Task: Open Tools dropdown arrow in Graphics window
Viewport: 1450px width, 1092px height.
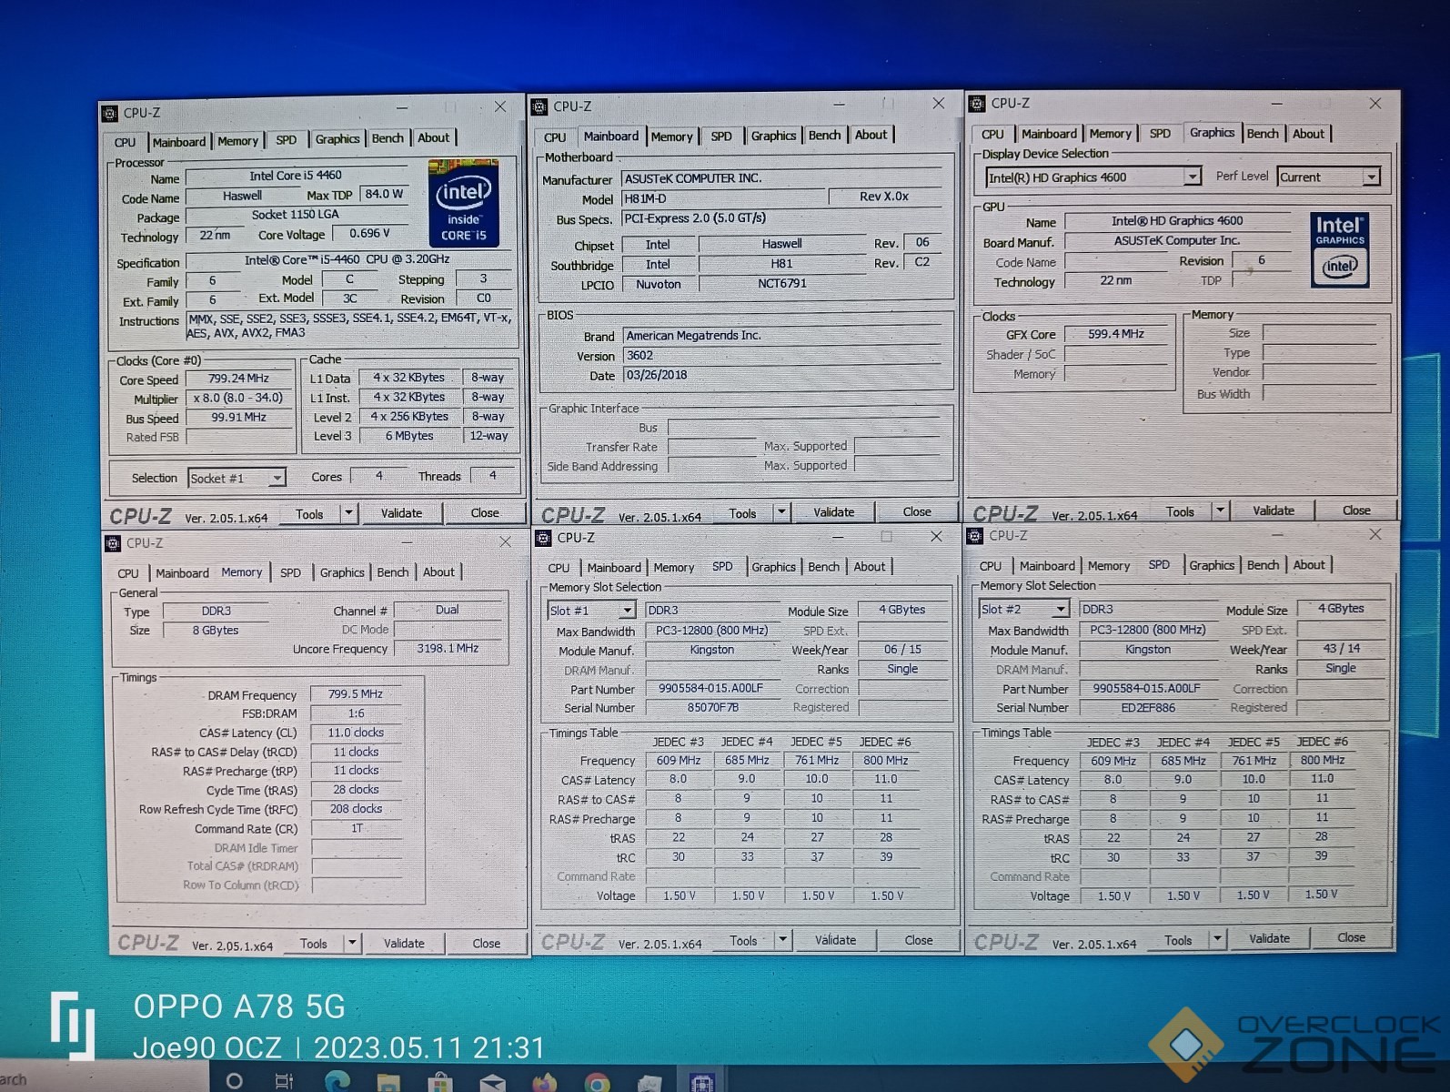Action: click(x=1220, y=511)
